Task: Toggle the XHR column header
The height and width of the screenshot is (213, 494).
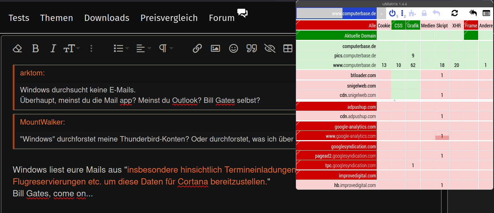Action: 456,25
